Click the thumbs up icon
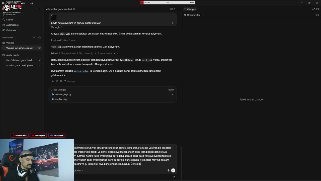The image size is (321, 181). click(53, 81)
